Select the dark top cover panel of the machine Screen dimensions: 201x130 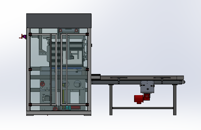pyautogui.click(x=59, y=21)
